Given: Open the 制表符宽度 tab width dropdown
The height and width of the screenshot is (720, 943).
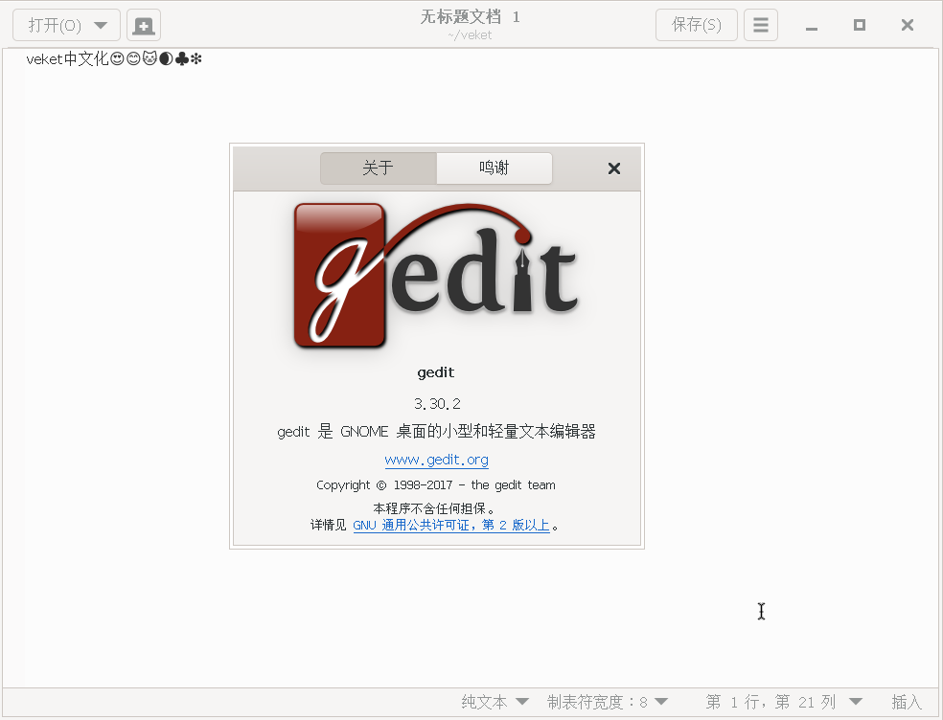Looking at the screenshot, I should [x=608, y=702].
